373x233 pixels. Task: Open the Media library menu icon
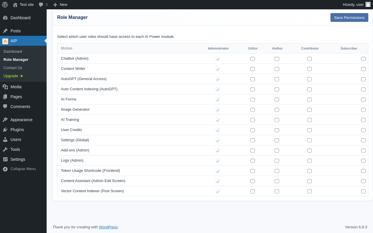click(x=5, y=87)
